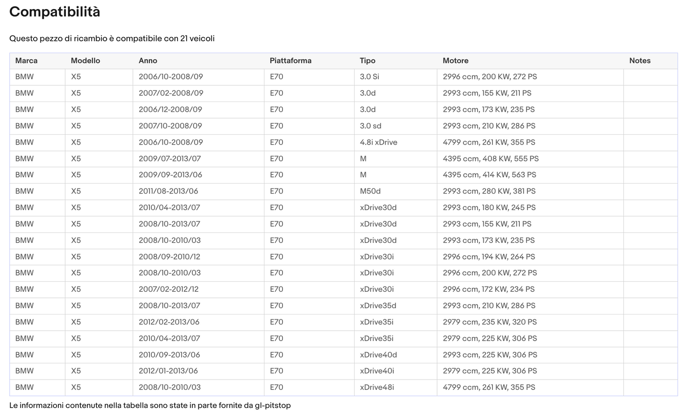Select the xDrive40d type cell
This screenshot has width=686, height=416.
tap(378, 355)
